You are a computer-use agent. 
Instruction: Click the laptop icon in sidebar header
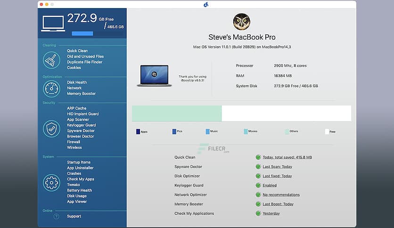coord(53,24)
